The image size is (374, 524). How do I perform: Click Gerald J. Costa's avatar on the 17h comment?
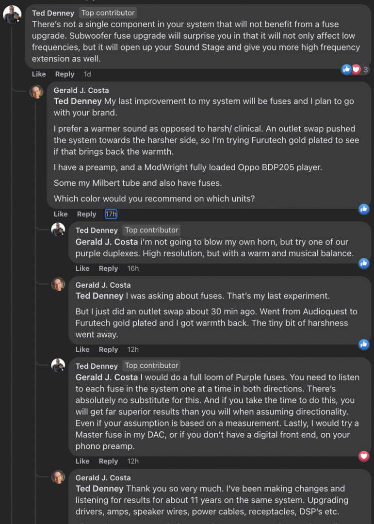click(36, 91)
